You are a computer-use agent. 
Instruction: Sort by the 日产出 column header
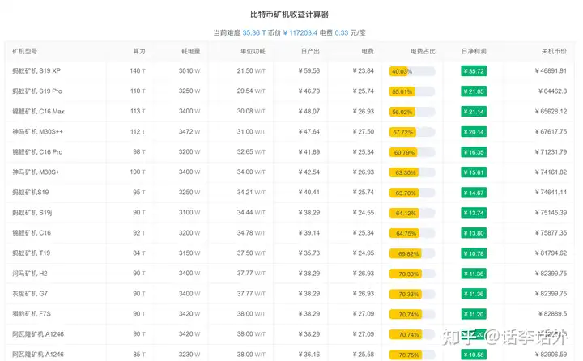pos(310,51)
